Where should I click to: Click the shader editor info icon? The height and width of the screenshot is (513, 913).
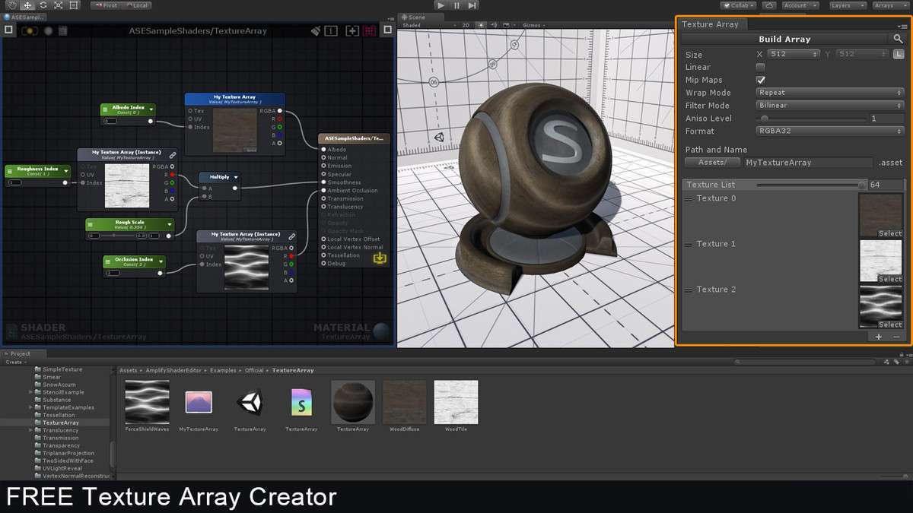332,31
